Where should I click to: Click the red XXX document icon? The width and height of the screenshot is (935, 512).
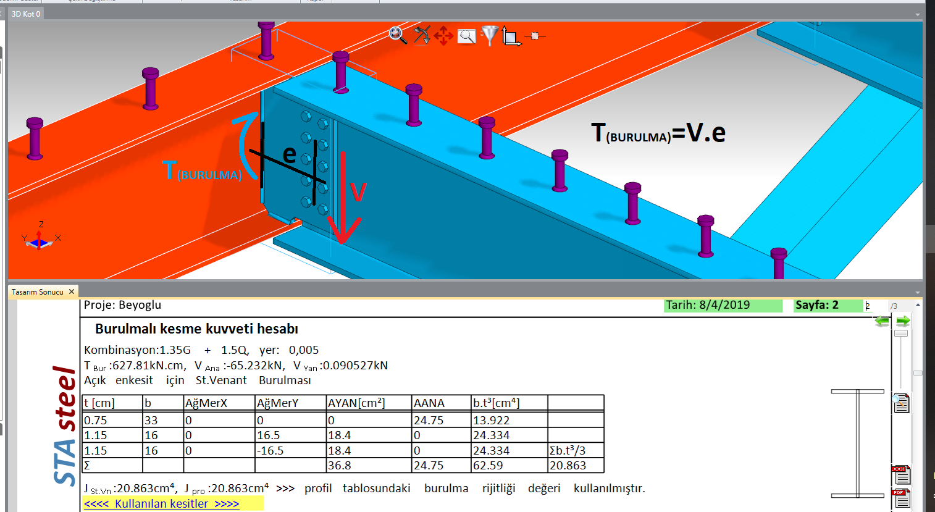(x=901, y=475)
